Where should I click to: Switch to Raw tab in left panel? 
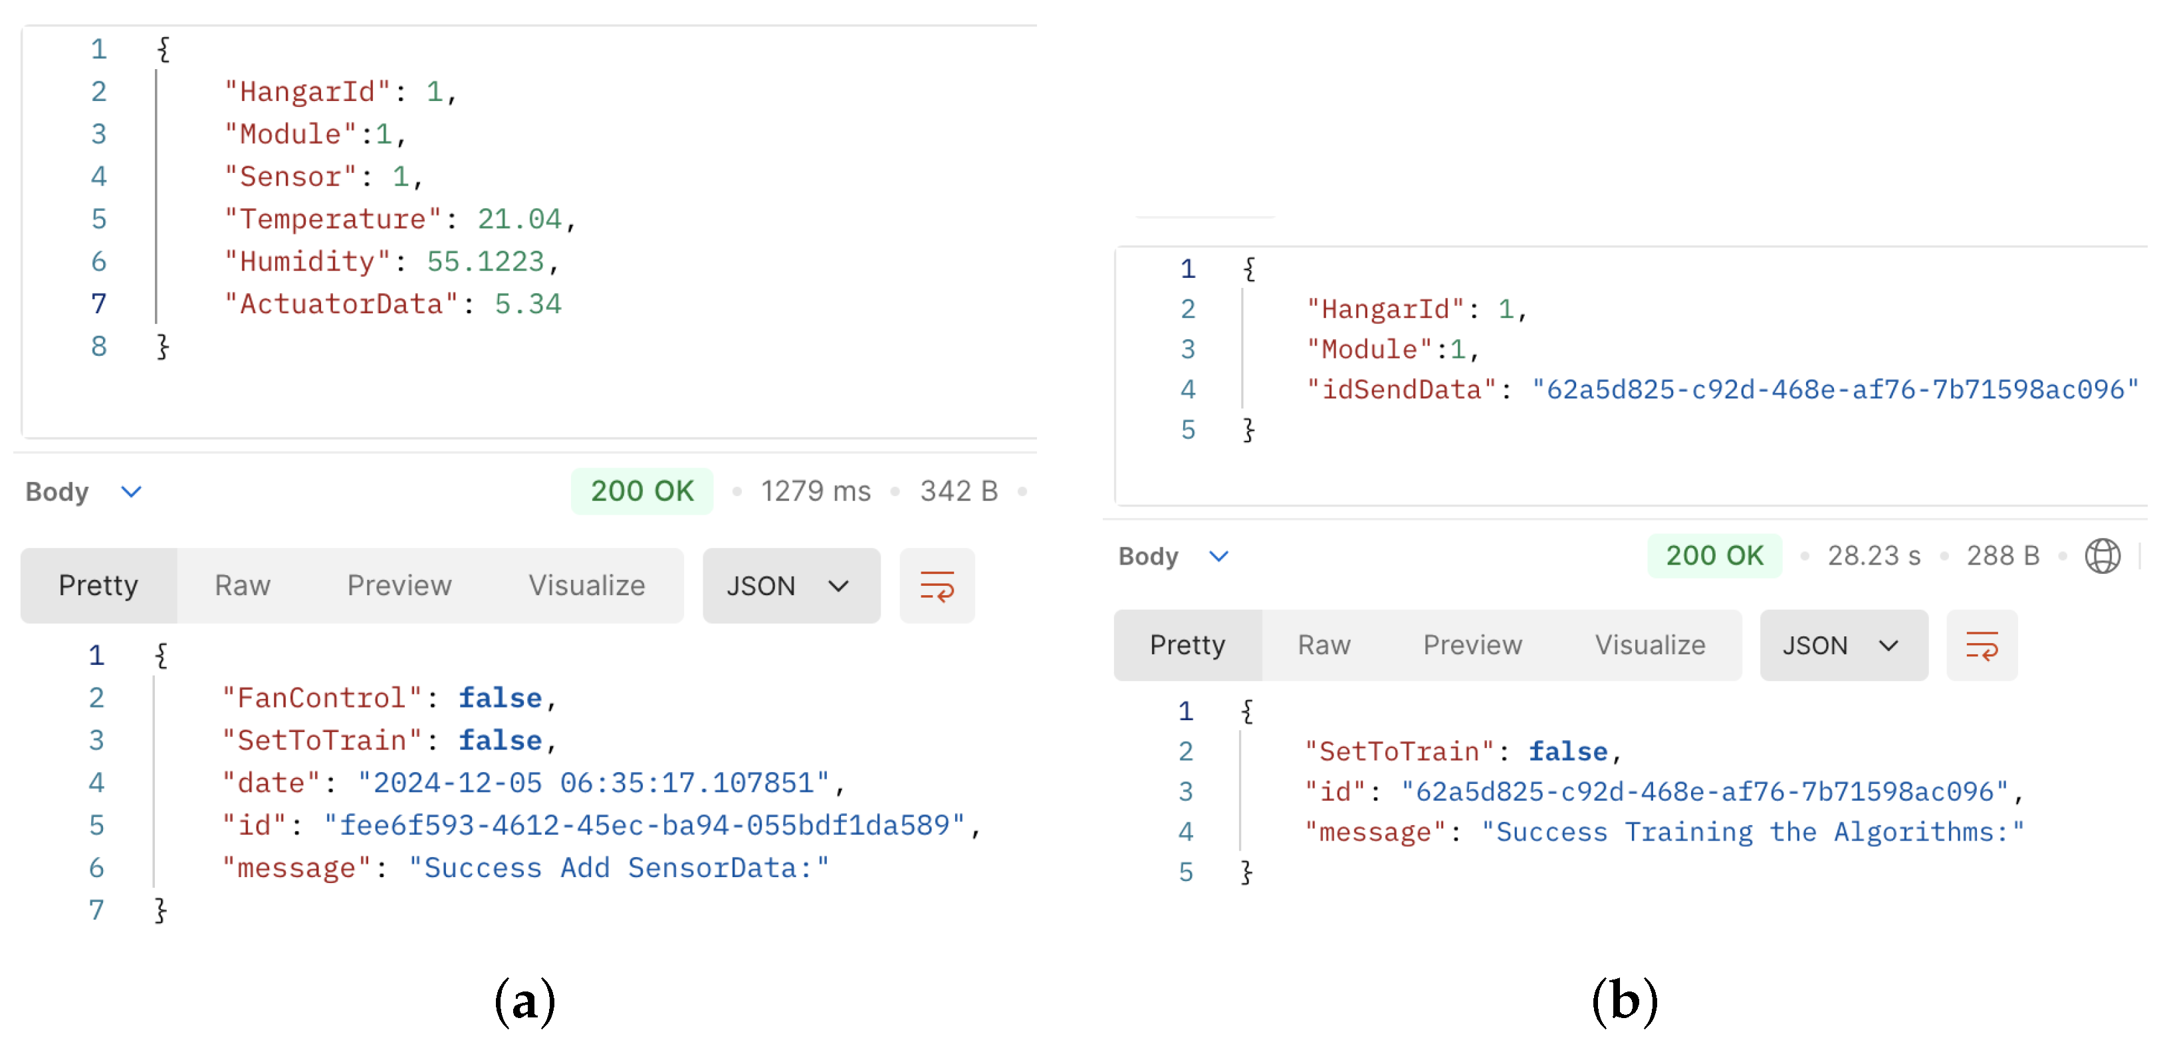click(x=242, y=585)
